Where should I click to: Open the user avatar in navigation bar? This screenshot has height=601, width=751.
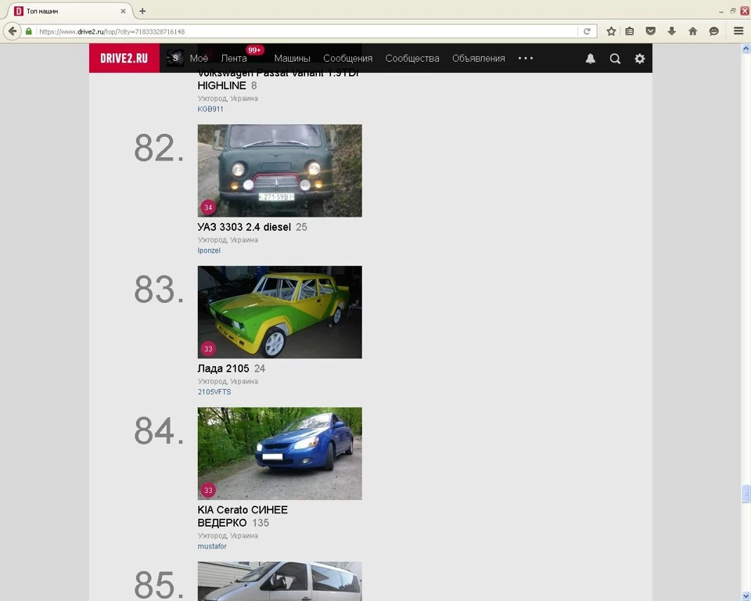175,58
